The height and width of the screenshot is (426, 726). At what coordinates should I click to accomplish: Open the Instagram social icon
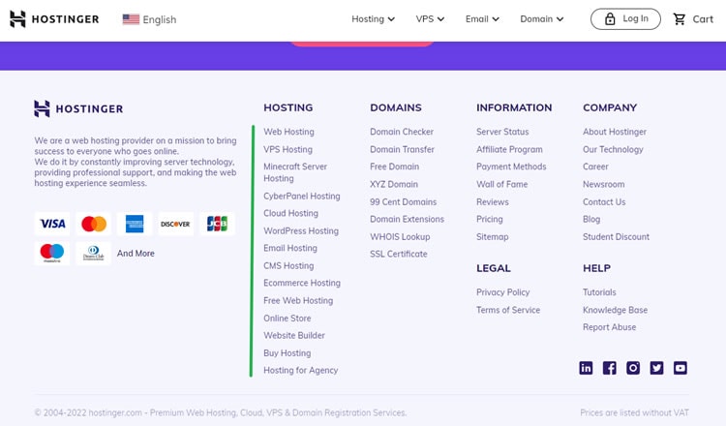click(x=633, y=368)
